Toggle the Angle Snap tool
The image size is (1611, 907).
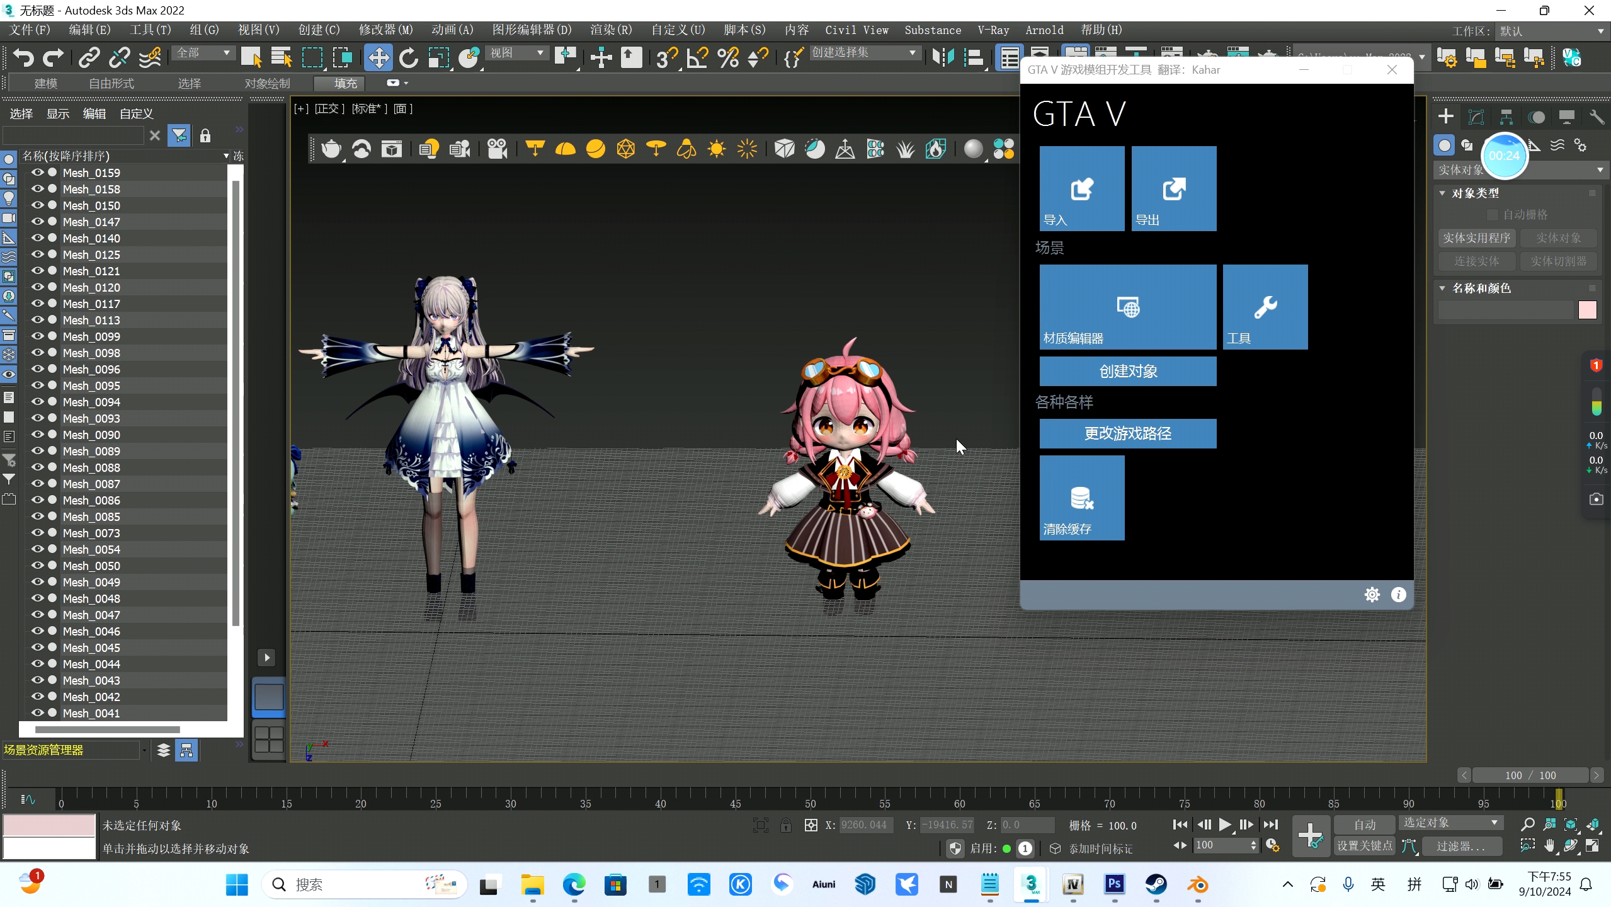tap(697, 58)
